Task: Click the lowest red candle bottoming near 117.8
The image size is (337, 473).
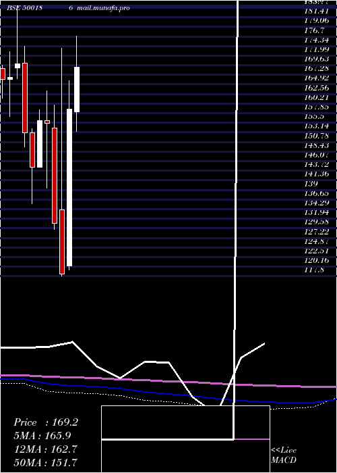Action: point(62,242)
